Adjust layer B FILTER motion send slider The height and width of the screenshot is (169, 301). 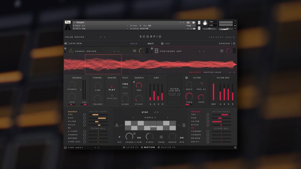[x=221, y=122]
